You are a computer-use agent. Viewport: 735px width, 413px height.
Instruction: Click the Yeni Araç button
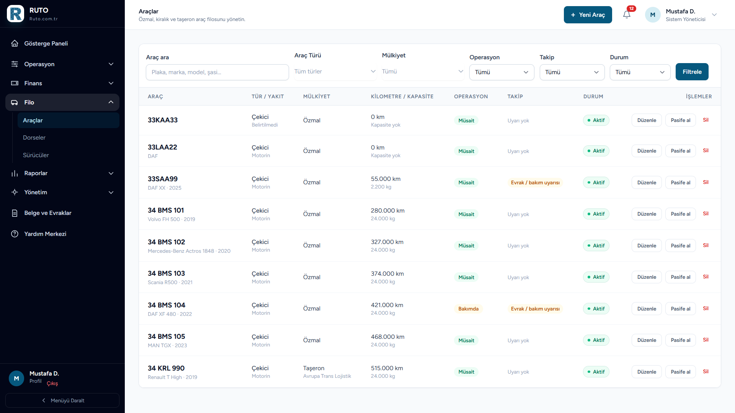pyautogui.click(x=588, y=15)
